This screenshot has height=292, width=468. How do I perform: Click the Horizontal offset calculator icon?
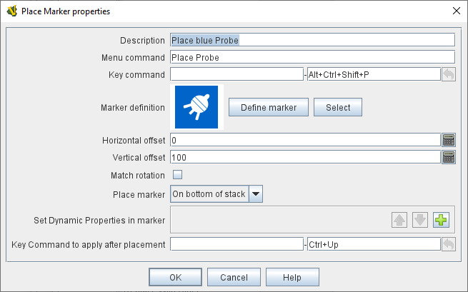click(x=449, y=140)
